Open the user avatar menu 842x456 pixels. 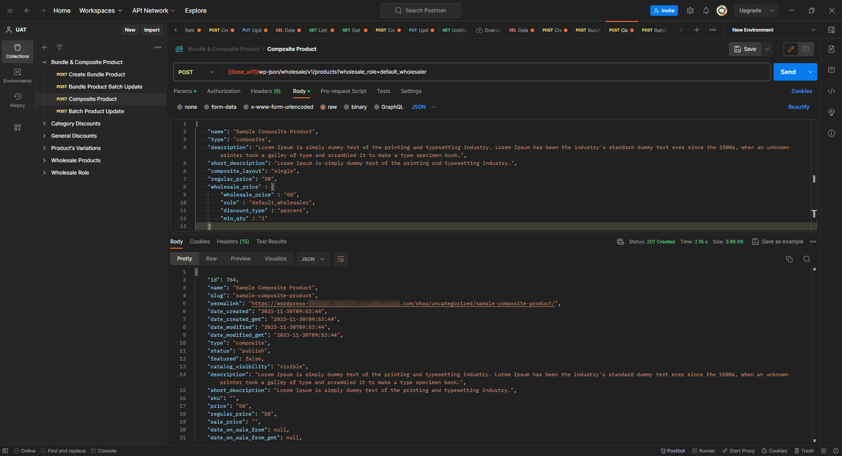click(722, 11)
